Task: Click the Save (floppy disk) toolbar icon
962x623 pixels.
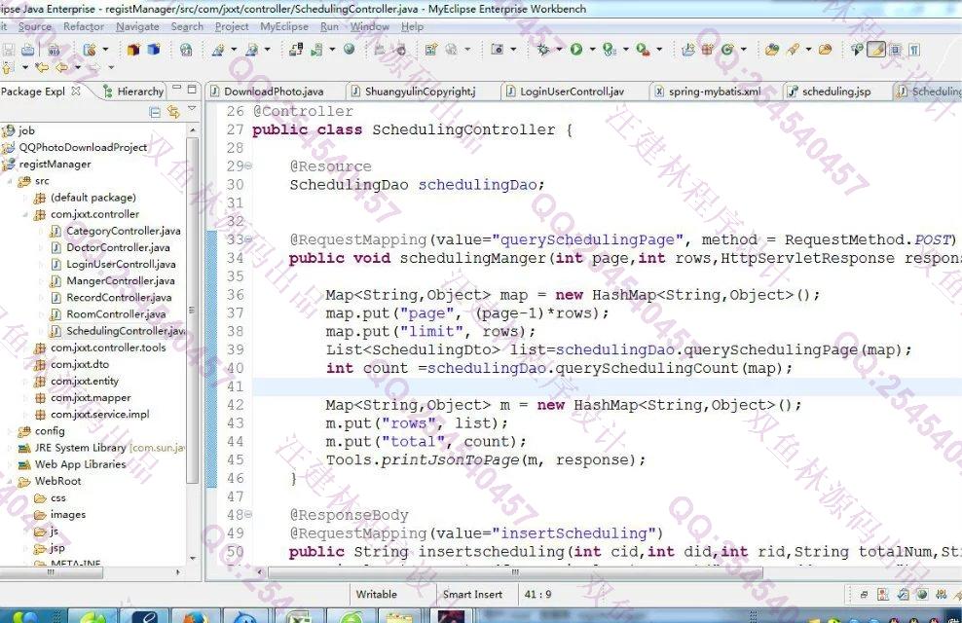Action: coord(9,50)
